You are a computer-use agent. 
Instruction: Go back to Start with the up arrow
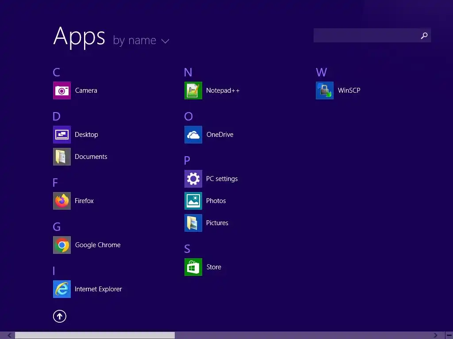[60, 316]
